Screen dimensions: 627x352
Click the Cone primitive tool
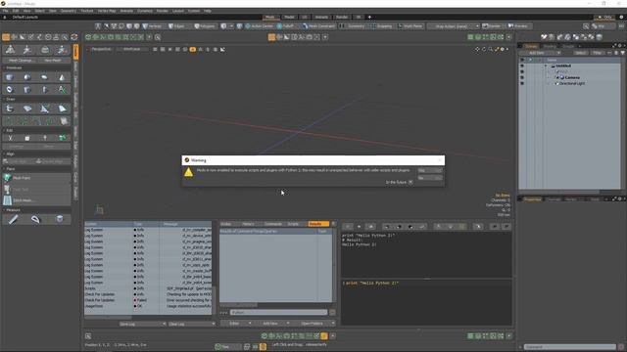click(x=62, y=77)
